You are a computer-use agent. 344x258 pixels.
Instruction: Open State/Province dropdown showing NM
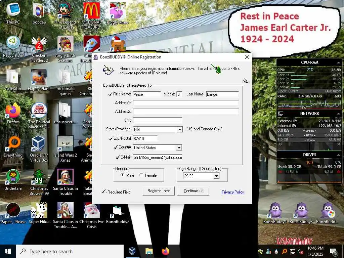pyautogui.click(x=180, y=129)
